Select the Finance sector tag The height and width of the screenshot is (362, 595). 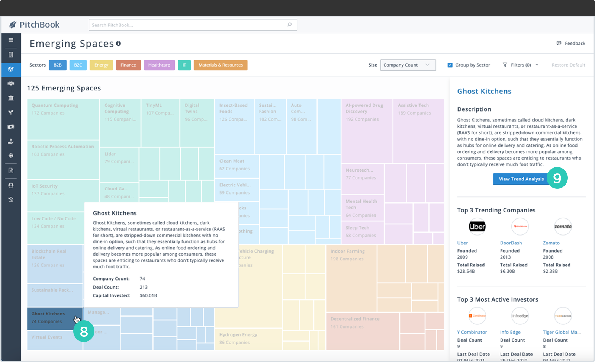128,65
